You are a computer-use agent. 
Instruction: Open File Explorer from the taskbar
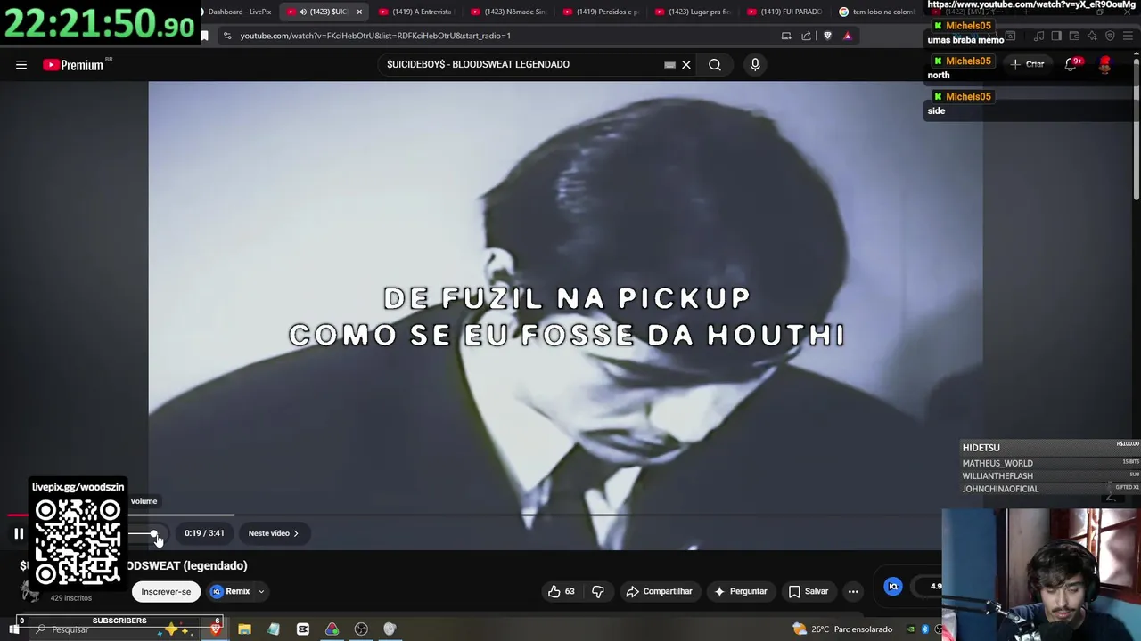click(244, 629)
